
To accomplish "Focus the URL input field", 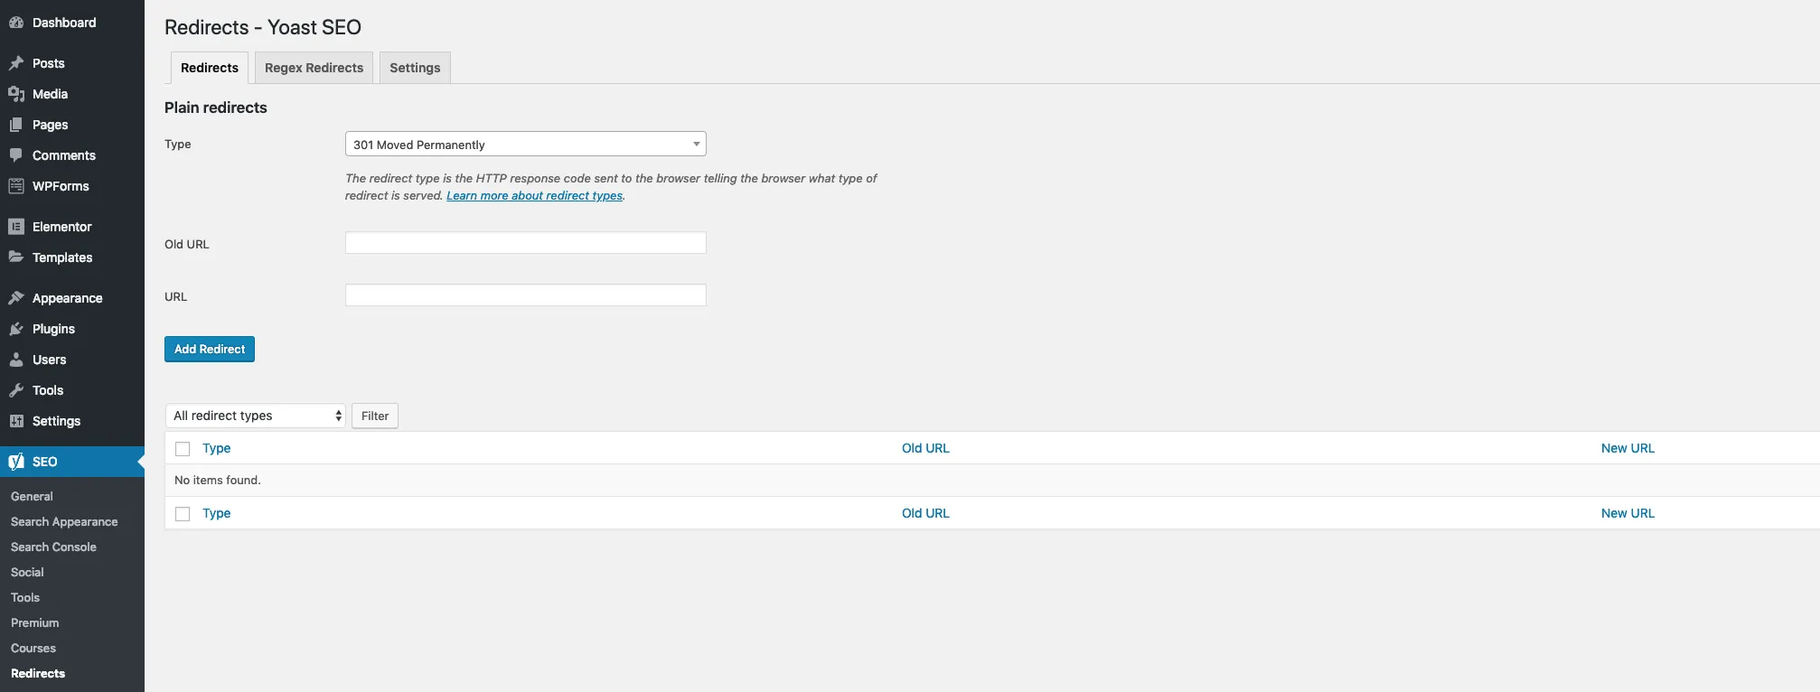I will [525, 295].
